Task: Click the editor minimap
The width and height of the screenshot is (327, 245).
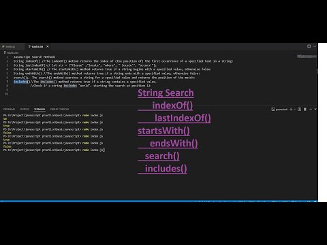Action: tap(307, 56)
